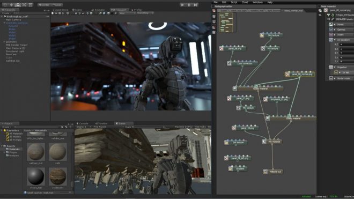
Task: Select the dark gray sphere material thumbnail
Action: pyautogui.click(x=36, y=176)
